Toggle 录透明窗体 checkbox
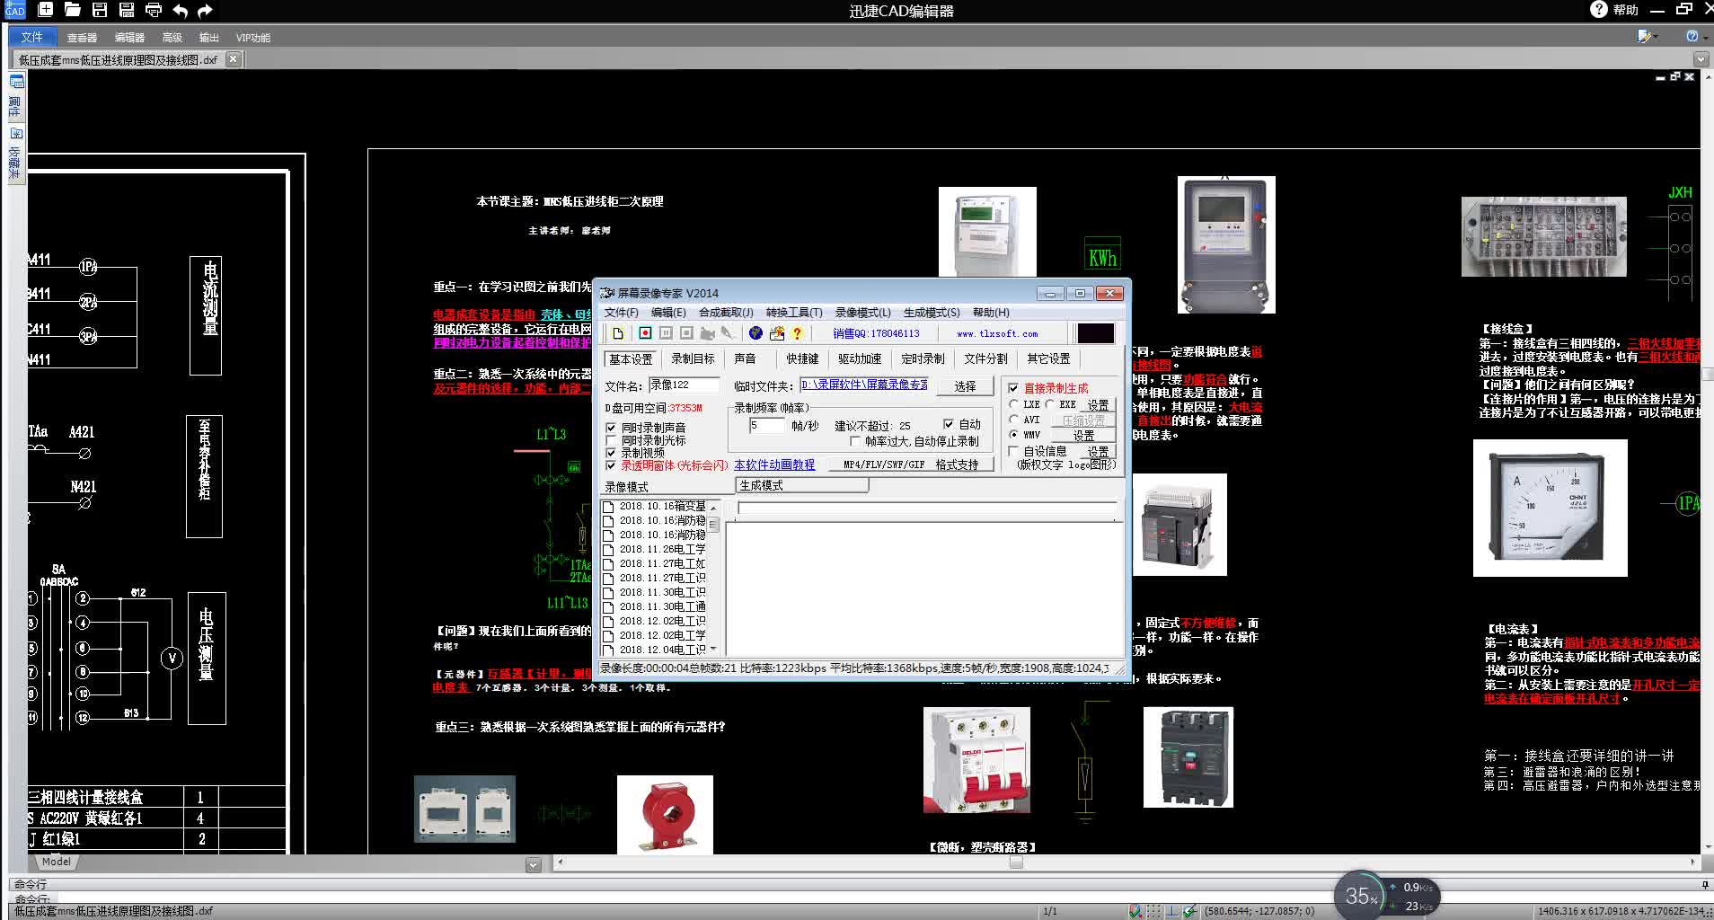The image size is (1714, 920). pos(611,465)
